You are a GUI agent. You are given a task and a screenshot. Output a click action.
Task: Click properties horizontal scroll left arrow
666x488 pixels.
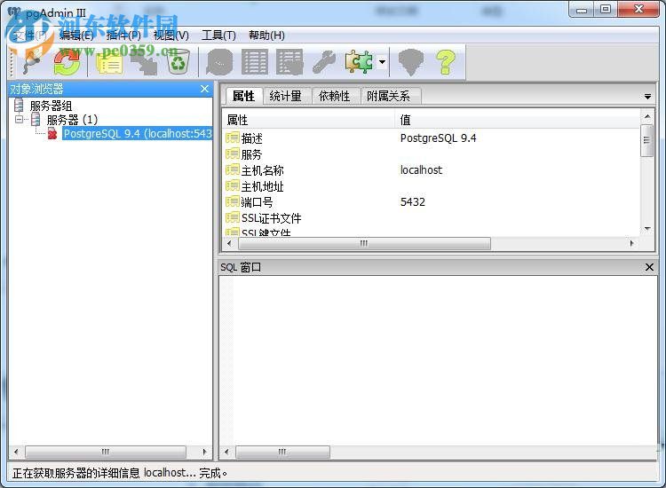click(x=229, y=244)
